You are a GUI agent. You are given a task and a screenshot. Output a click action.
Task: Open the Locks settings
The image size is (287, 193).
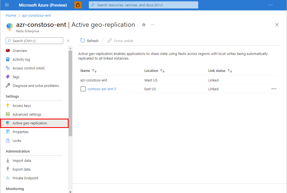(18, 140)
